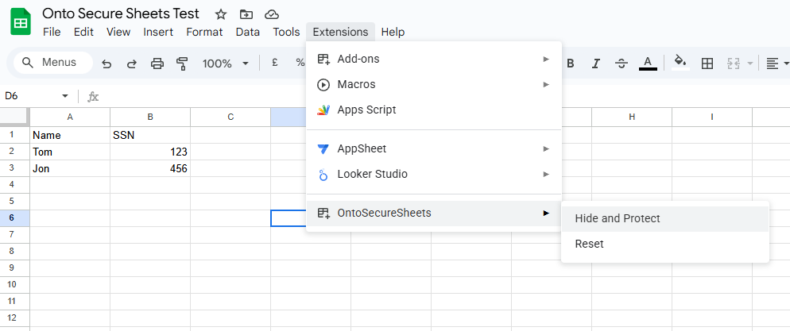Undo the last action
Screen dimensions: 790x331
(x=106, y=64)
